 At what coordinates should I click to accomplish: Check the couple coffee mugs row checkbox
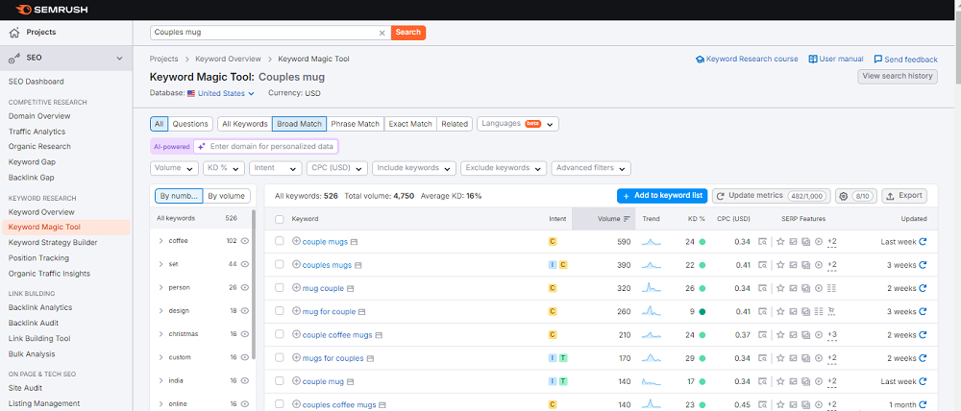280,334
